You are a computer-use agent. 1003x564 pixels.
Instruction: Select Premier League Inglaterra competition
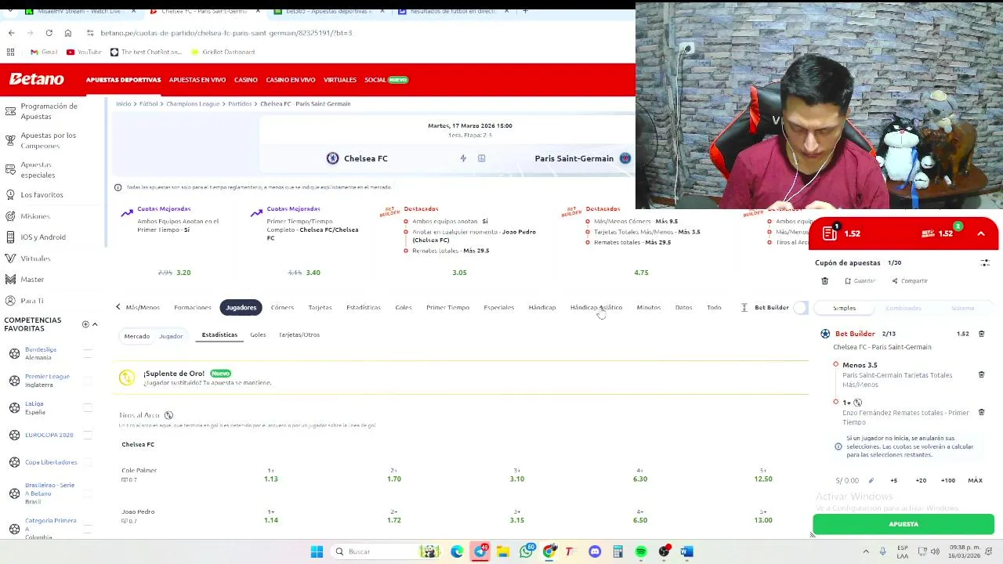click(x=47, y=381)
